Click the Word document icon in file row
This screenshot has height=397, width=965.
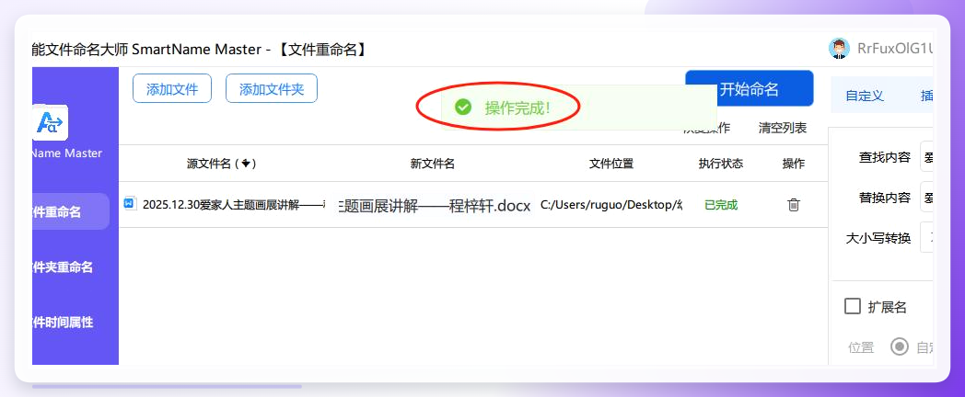pos(130,203)
